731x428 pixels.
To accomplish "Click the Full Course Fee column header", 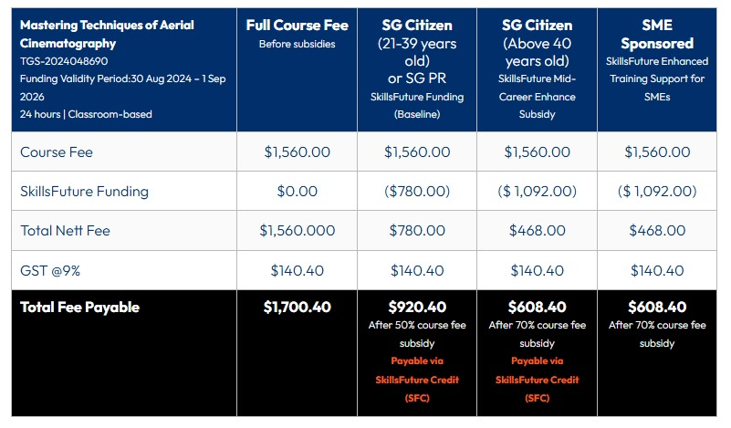I will tap(296, 25).
